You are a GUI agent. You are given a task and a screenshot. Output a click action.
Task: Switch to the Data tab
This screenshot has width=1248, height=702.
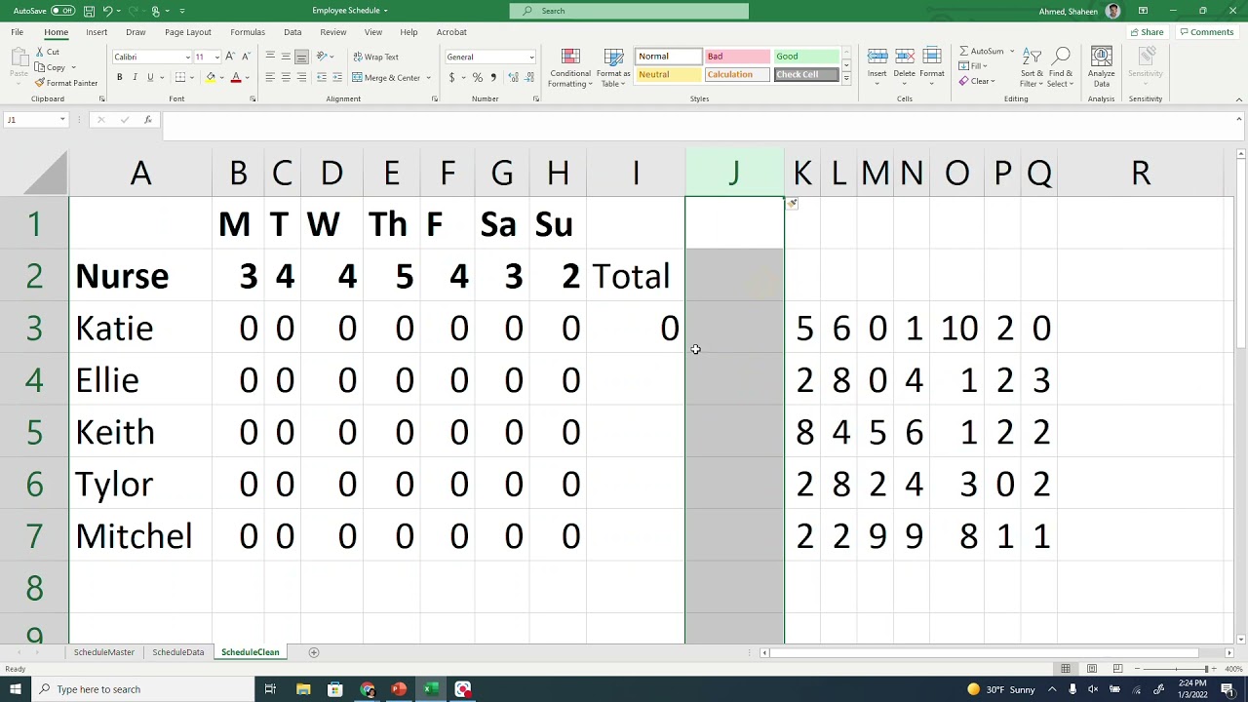coord(292,32)
